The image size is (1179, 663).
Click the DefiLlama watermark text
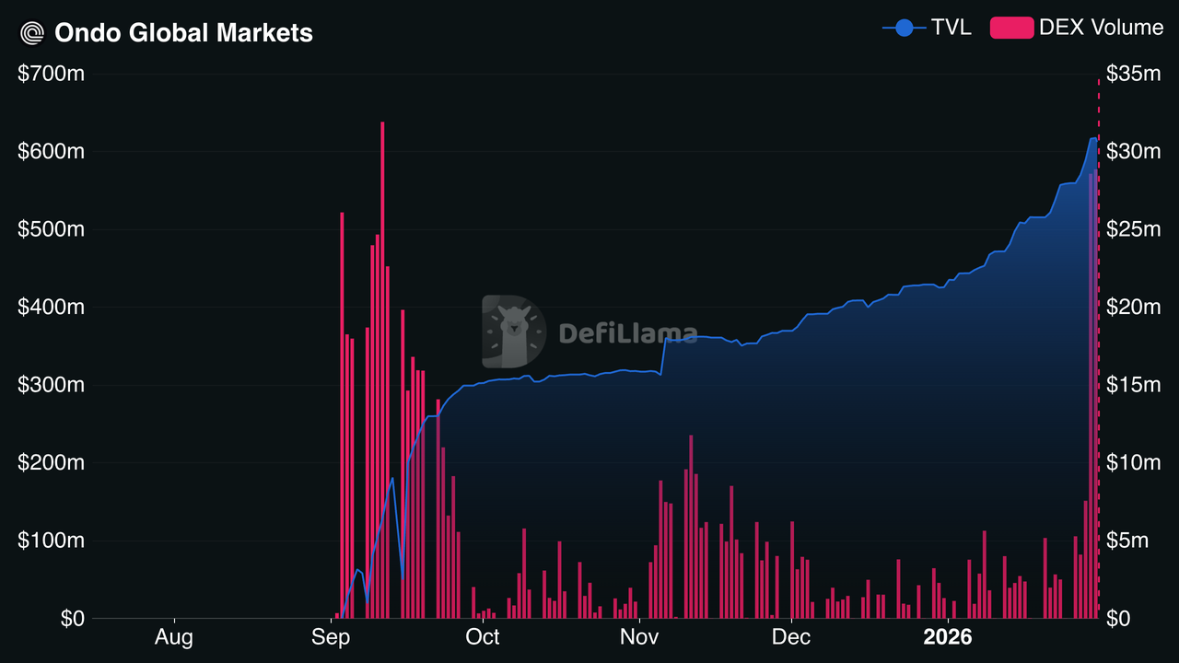coord(625,333)
